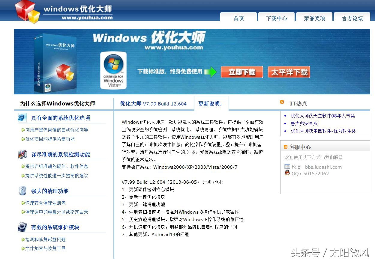Click the 太平洋下载 button
The image size is (375, 261).
289,72
